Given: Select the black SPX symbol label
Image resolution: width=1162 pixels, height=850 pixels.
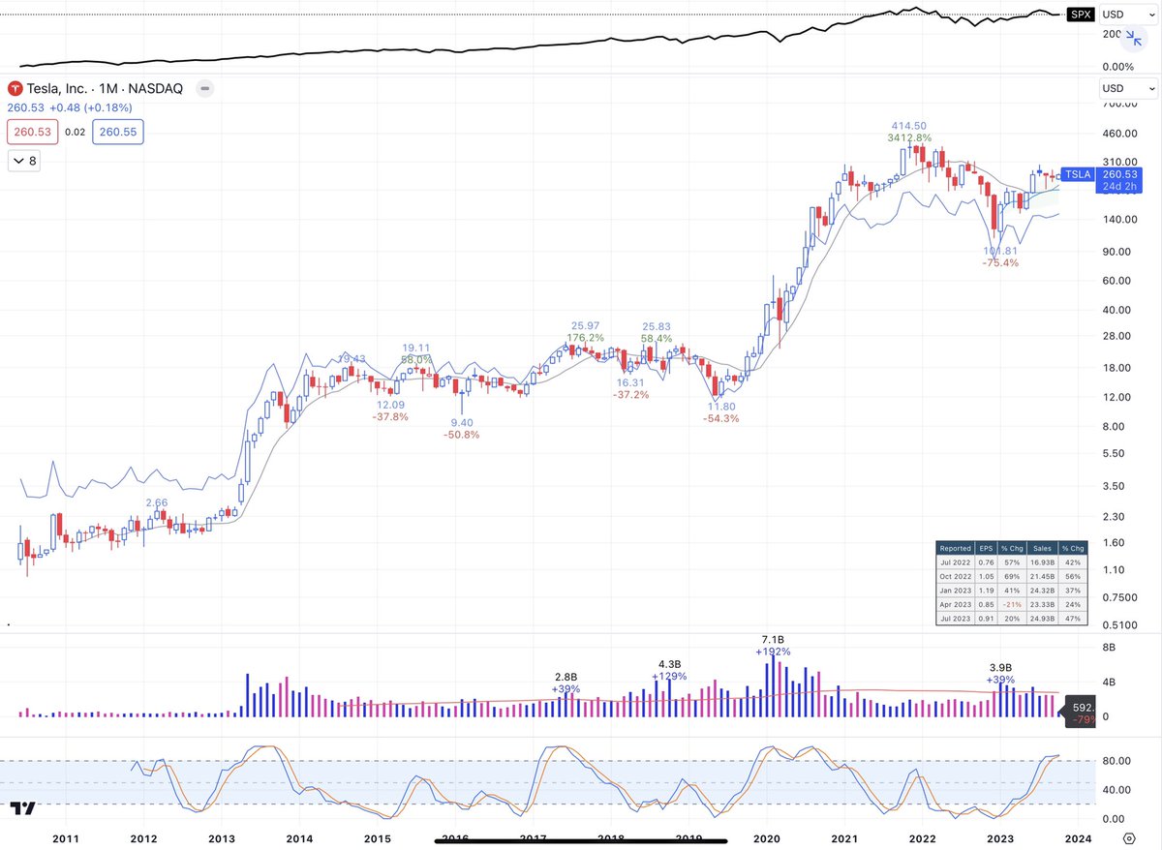Looking at the screenshot, I should click(1079, 15).
